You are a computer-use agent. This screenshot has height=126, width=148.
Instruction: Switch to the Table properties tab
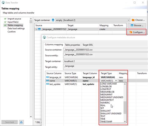[x=72, y=45]
